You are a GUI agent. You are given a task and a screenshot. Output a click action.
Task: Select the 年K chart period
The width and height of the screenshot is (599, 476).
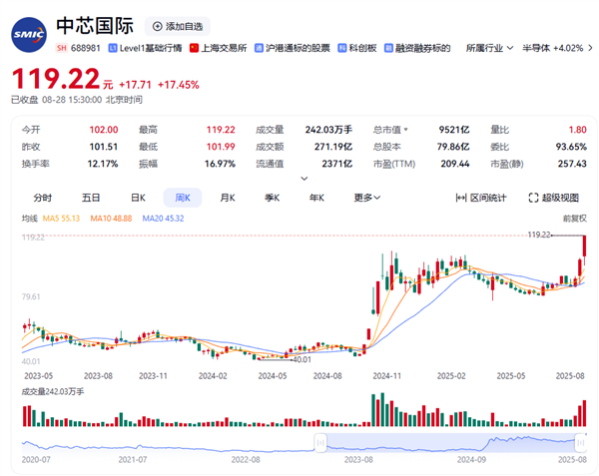(x=316, y=198)
